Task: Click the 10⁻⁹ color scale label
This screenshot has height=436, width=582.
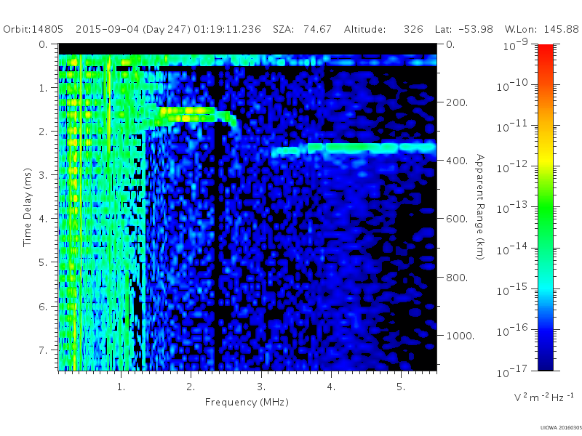Action: pyautogui.click(x=515, y=45)
